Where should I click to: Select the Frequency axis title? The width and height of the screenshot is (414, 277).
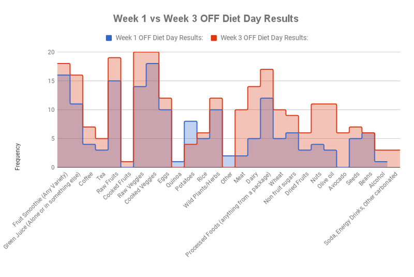pos(18,157)
